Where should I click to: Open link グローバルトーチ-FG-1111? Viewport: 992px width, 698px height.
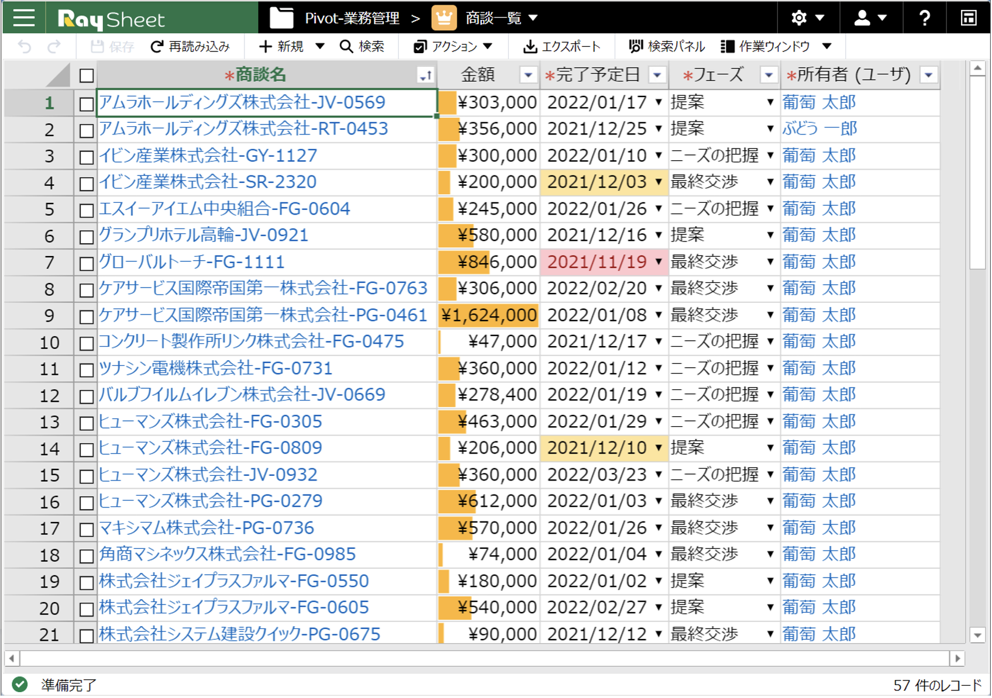pos(191,262)
